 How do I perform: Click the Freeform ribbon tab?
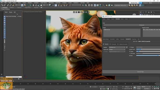(12, 7)
